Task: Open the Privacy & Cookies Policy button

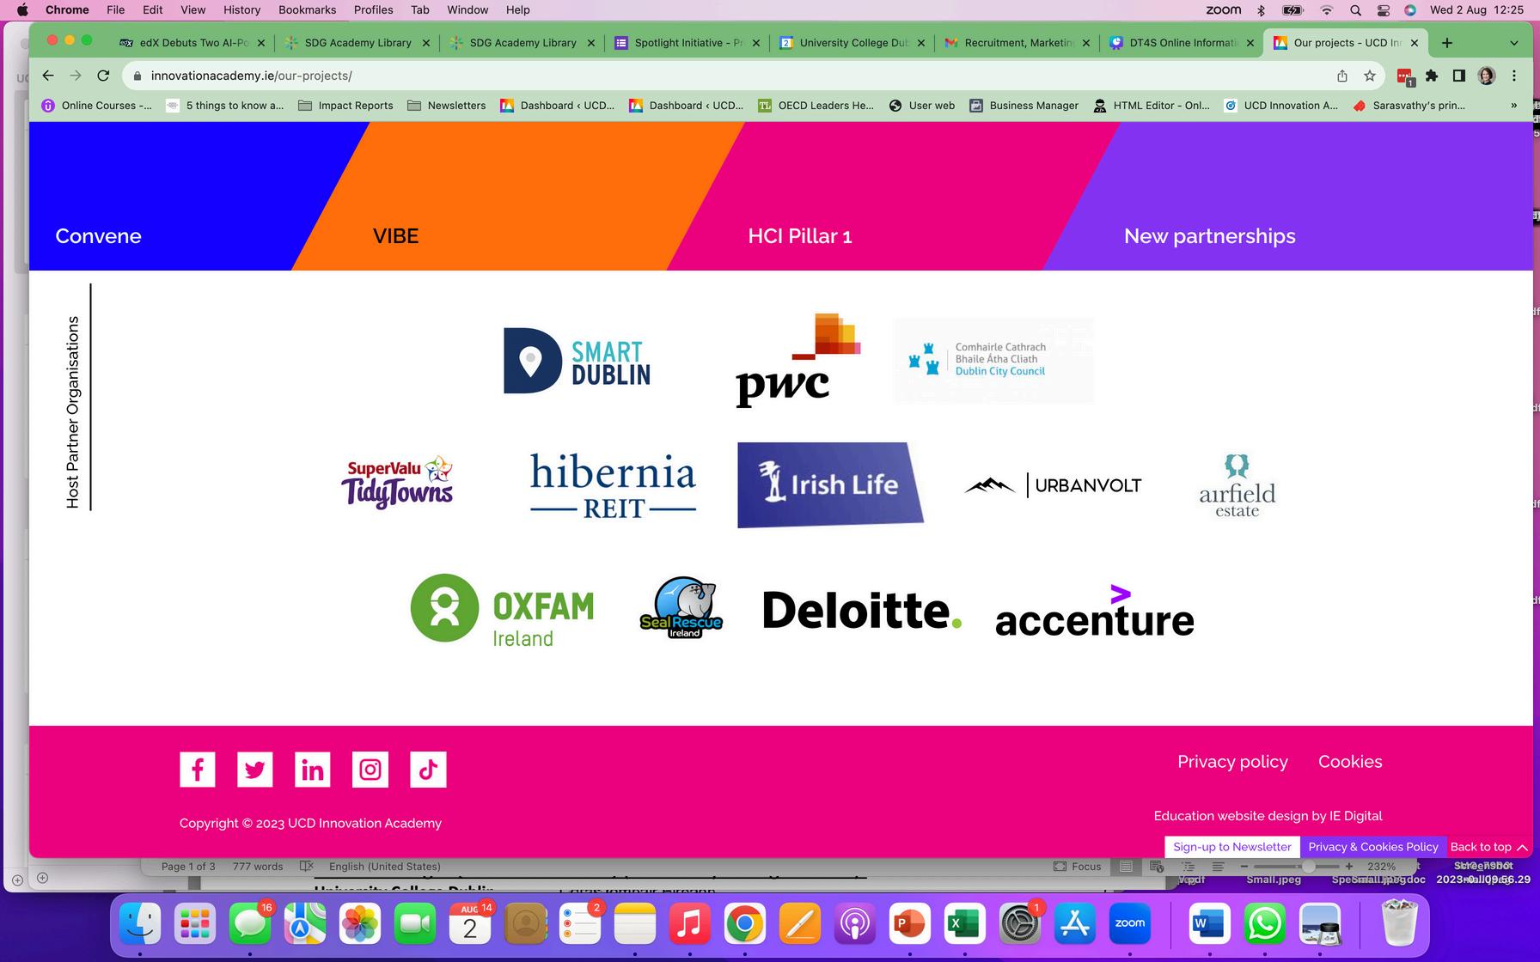Action: click(1373, 847)
